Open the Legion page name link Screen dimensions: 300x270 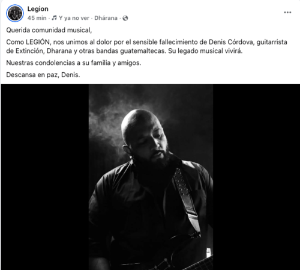[38, 9]
